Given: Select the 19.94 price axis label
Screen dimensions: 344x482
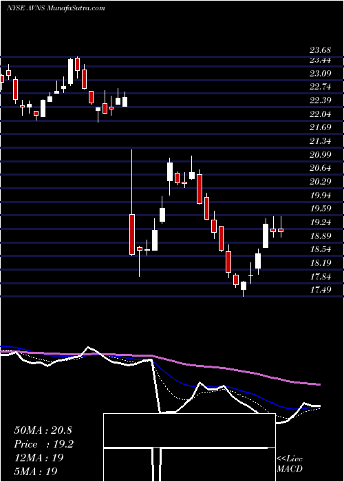Looking at the screenshot, I should 321,195.
